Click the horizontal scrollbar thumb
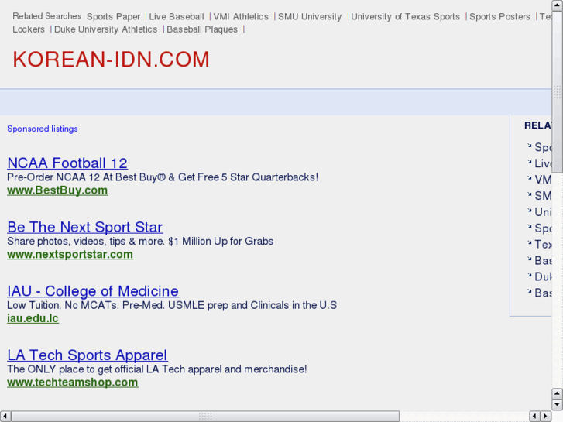563x422 pixels. click(205, 417)
